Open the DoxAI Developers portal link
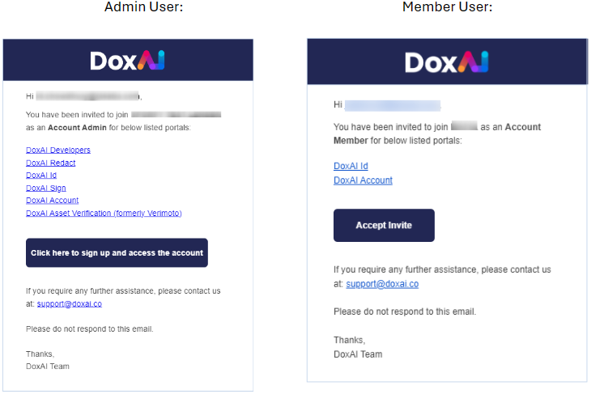The width and height of the screenshot is (591, 394). click(x=58, y=150)
